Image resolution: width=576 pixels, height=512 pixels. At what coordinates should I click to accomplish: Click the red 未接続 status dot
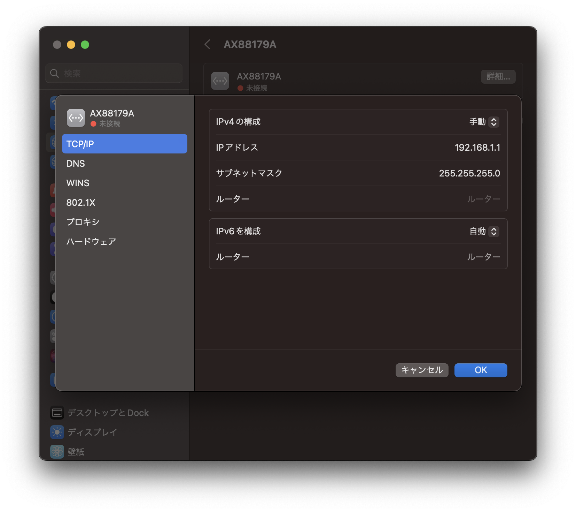click(93, 123)
